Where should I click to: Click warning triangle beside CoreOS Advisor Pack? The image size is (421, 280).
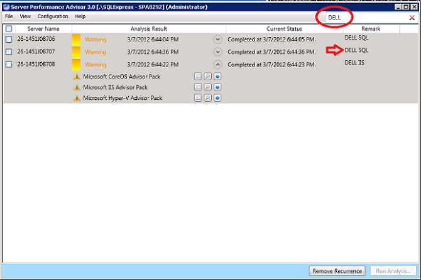(77, 77)
